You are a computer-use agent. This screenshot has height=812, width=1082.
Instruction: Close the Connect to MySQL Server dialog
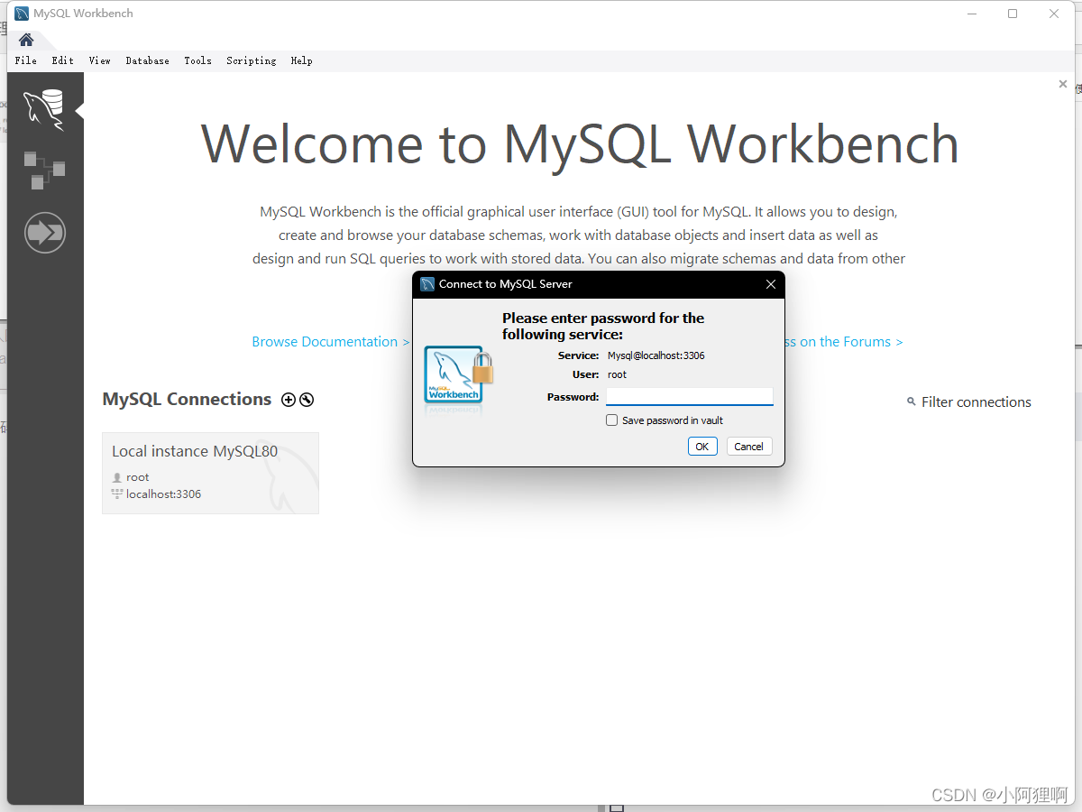point(771,284)
